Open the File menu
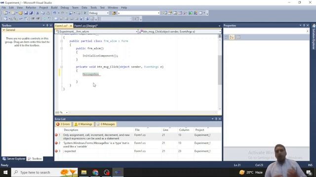This screenshot has height=177, width=316. [x=3, y=8]
